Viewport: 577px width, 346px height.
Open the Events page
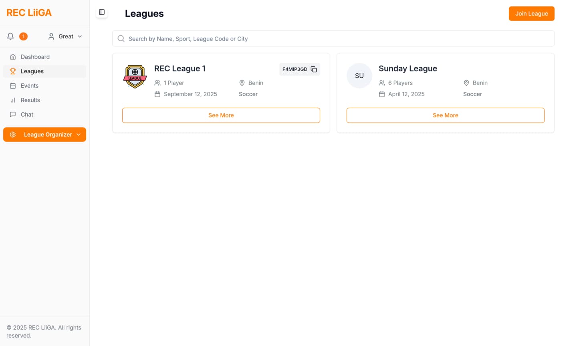30,86
